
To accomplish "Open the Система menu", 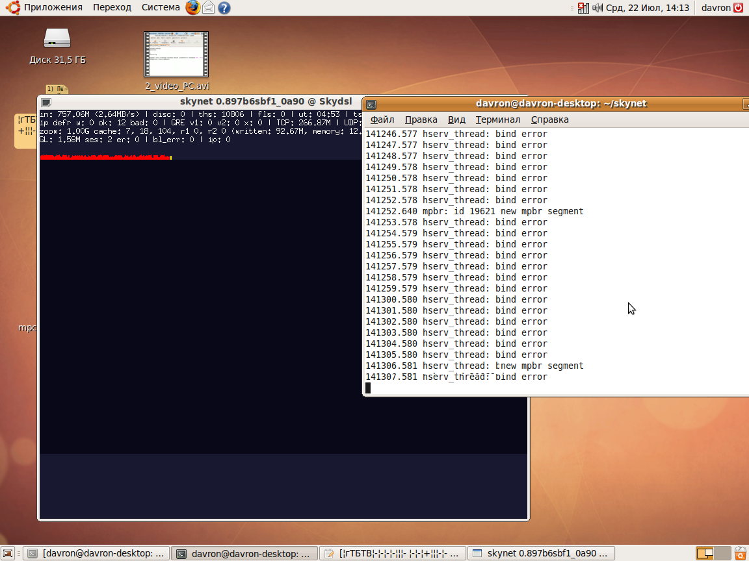I will [161, 8].
